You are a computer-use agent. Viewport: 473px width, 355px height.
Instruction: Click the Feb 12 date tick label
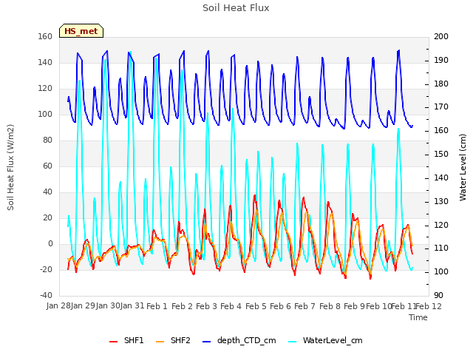[x=429, y=306]
